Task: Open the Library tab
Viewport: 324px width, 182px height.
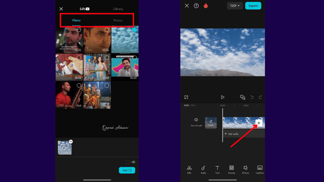Action: pyautogui.click(x=118, y=9)
